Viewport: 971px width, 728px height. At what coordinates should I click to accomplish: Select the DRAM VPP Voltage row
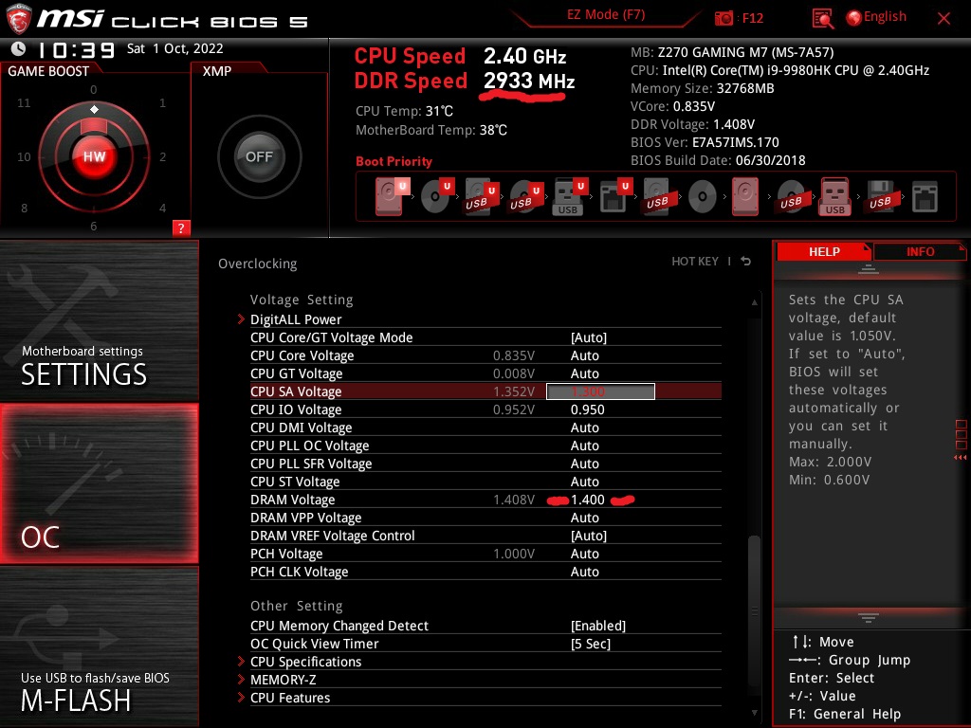tap(485, 518)
